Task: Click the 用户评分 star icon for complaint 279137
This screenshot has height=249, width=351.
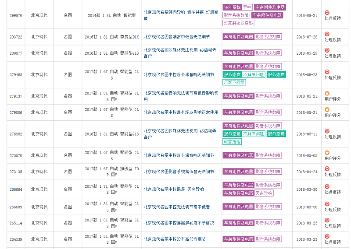Action: 327,93
